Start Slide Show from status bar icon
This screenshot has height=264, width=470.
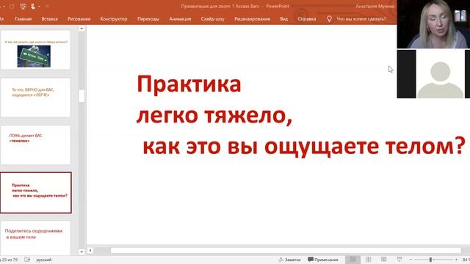[x=399, y=260]
